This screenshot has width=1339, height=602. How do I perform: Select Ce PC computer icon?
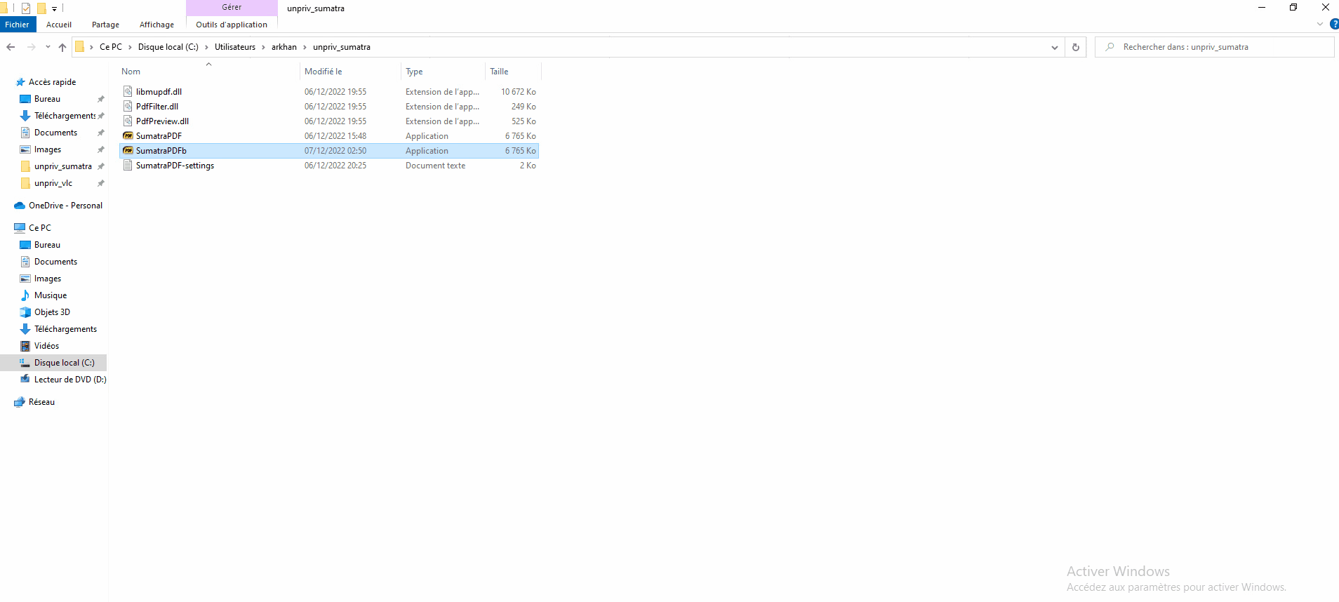pyautogui.click(x=20, y=228)
